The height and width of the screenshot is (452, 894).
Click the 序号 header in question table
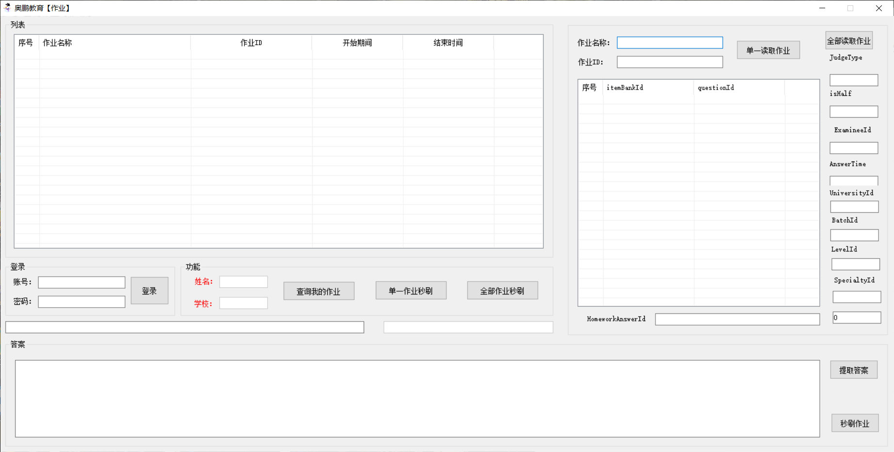click(591, 88)
